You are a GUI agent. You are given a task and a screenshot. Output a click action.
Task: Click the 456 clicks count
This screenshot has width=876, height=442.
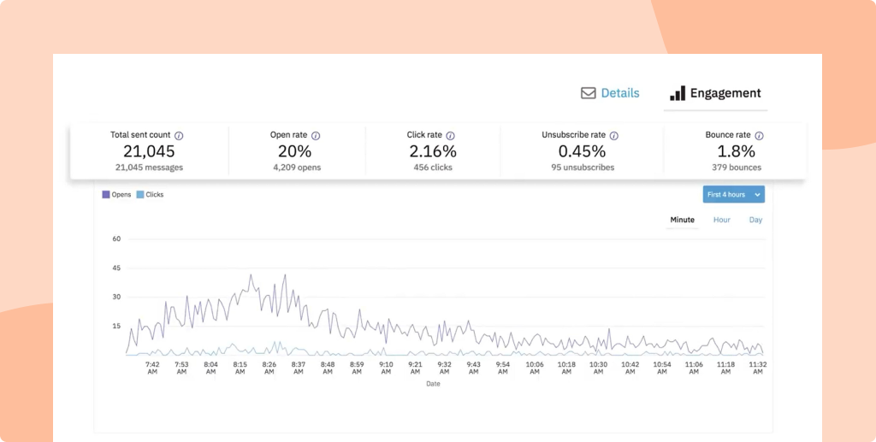point(431,168)
